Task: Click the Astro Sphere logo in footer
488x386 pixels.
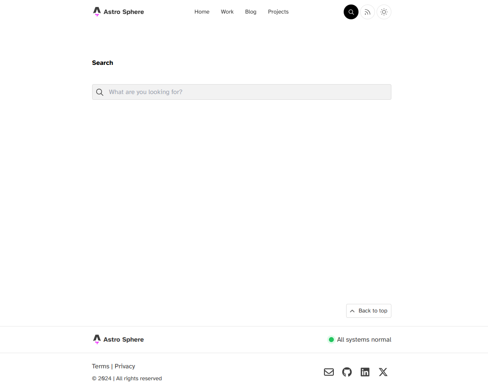Action: (118, 340)
